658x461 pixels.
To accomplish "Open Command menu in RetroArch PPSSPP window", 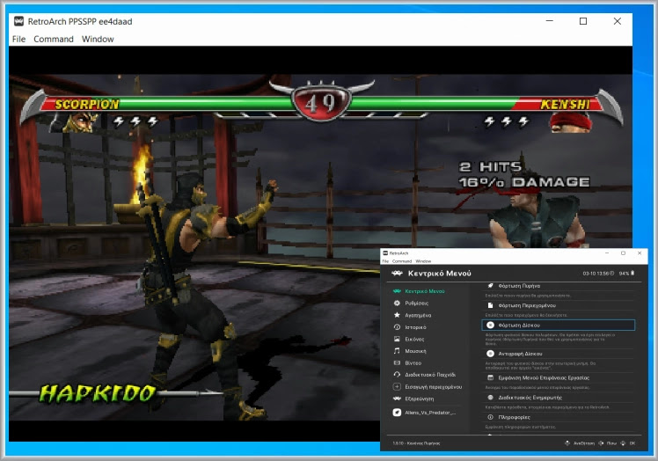I will coord(54,39).
